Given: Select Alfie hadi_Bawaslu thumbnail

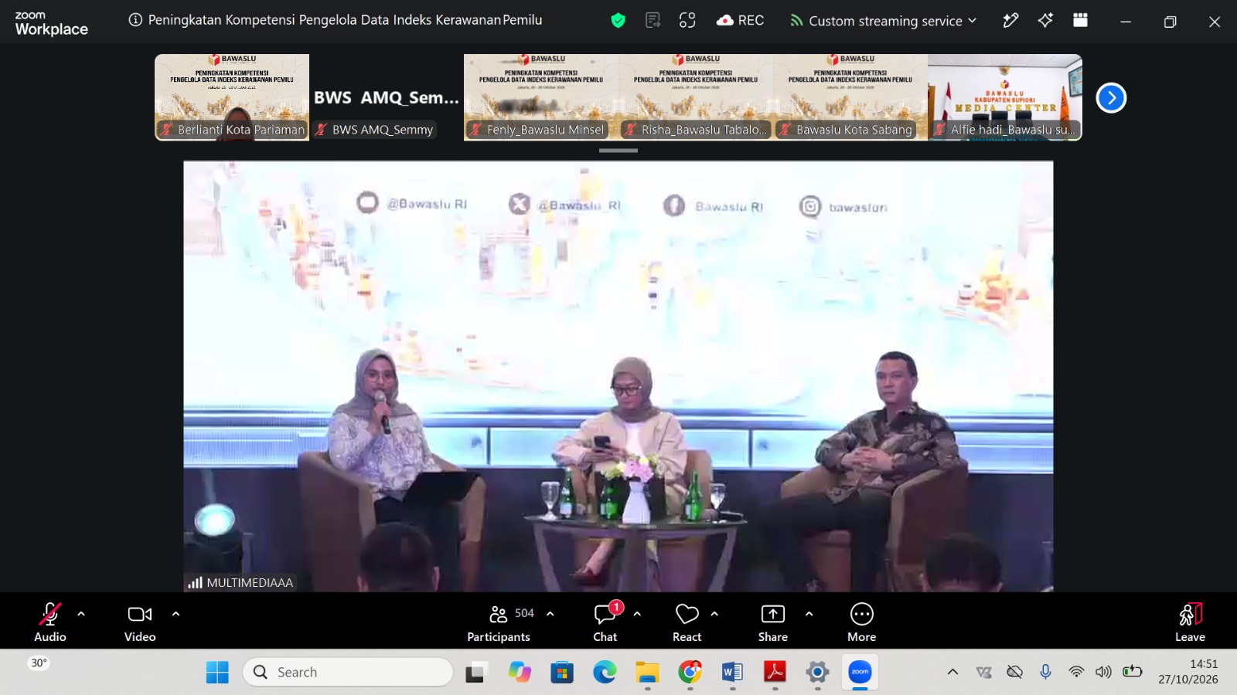Looking at the screenshot, I should tap(1005, 97).
